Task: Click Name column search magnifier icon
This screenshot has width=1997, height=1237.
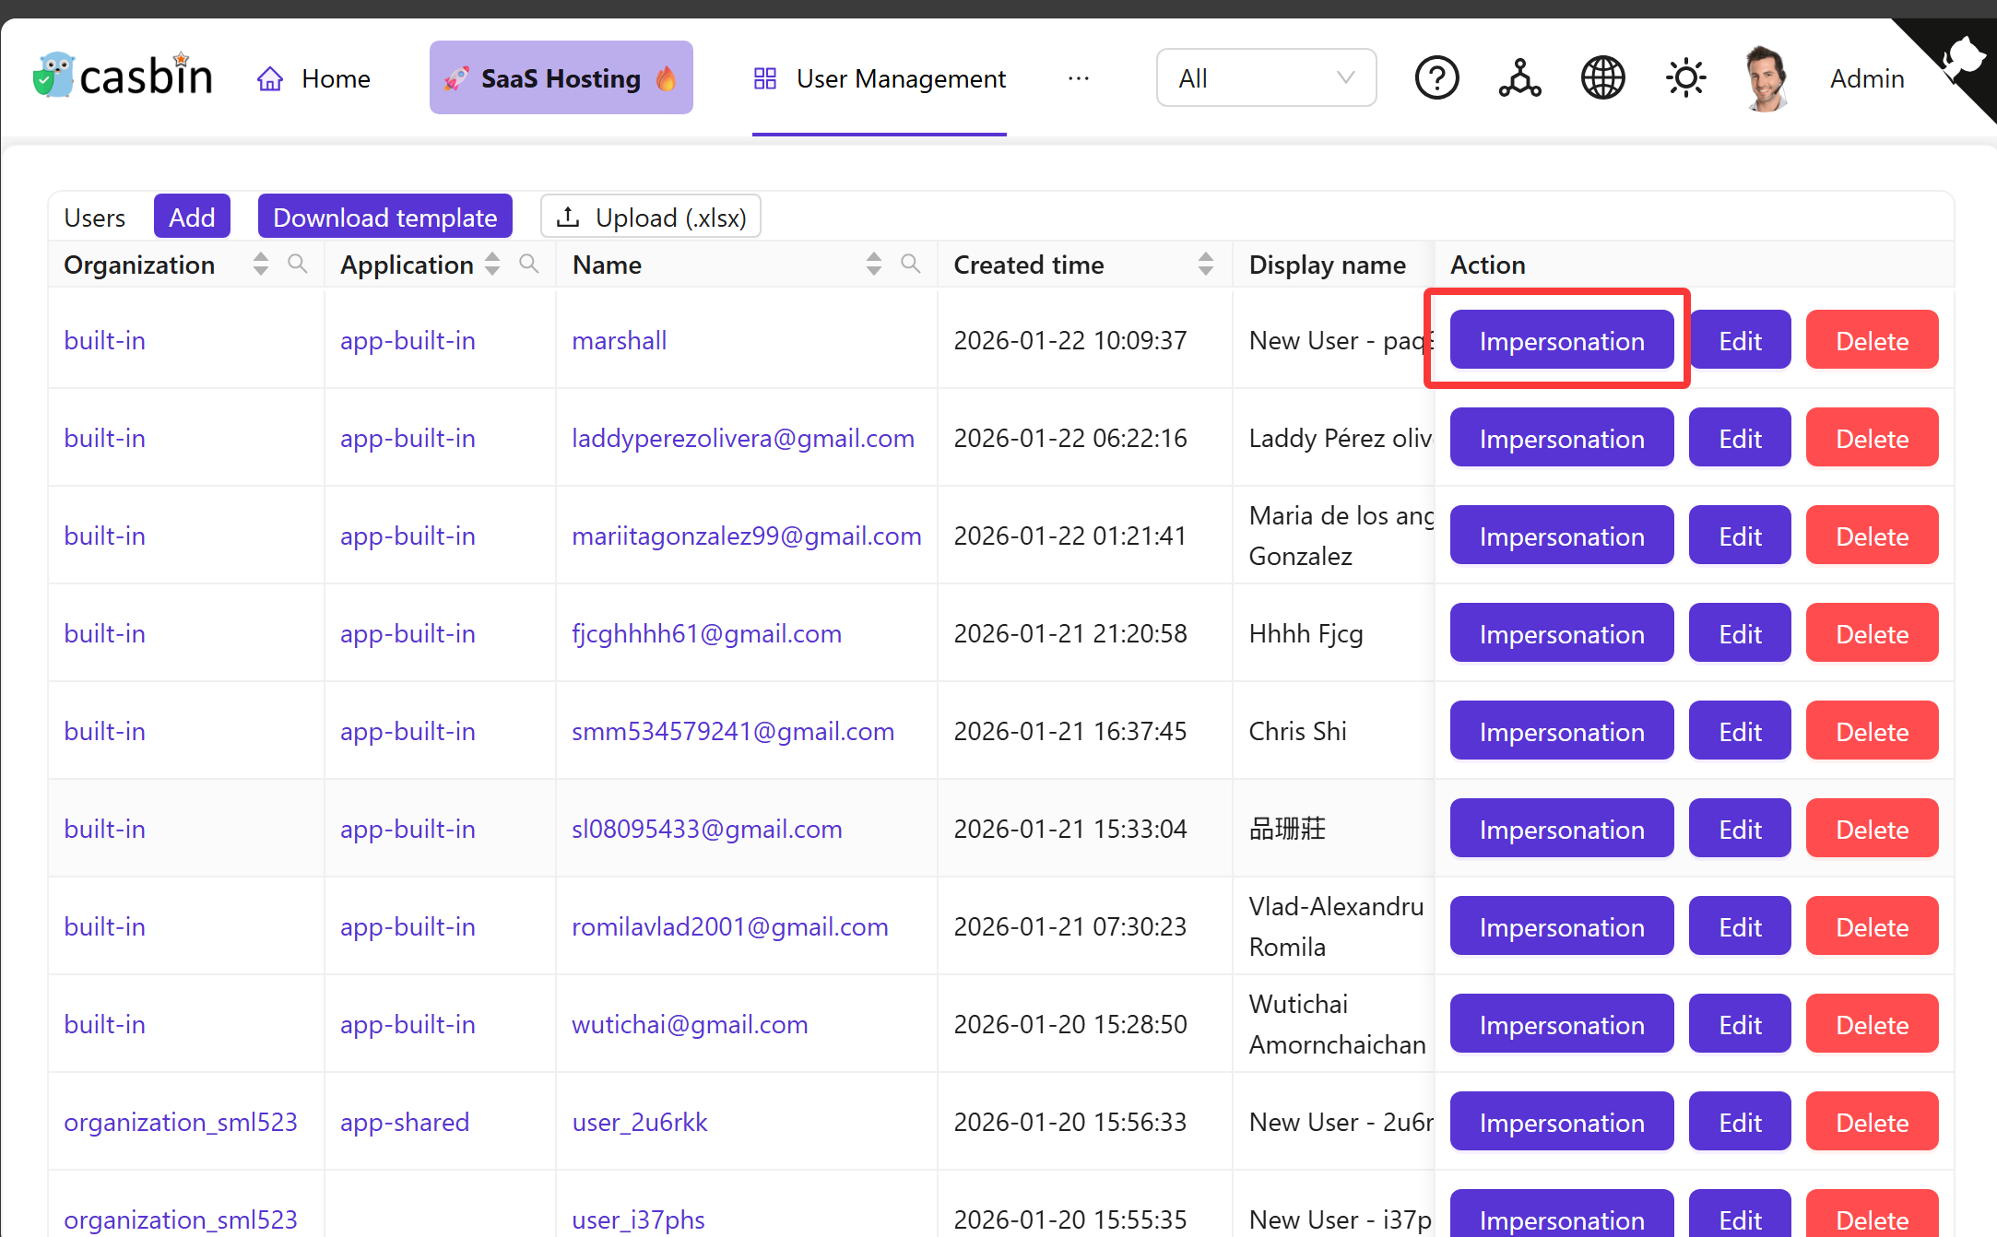Action: click(x=910, y=265)
